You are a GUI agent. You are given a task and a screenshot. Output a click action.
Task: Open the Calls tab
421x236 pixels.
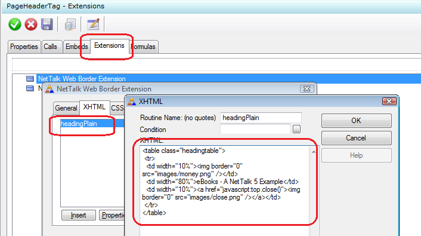click(x=51, y=47)
